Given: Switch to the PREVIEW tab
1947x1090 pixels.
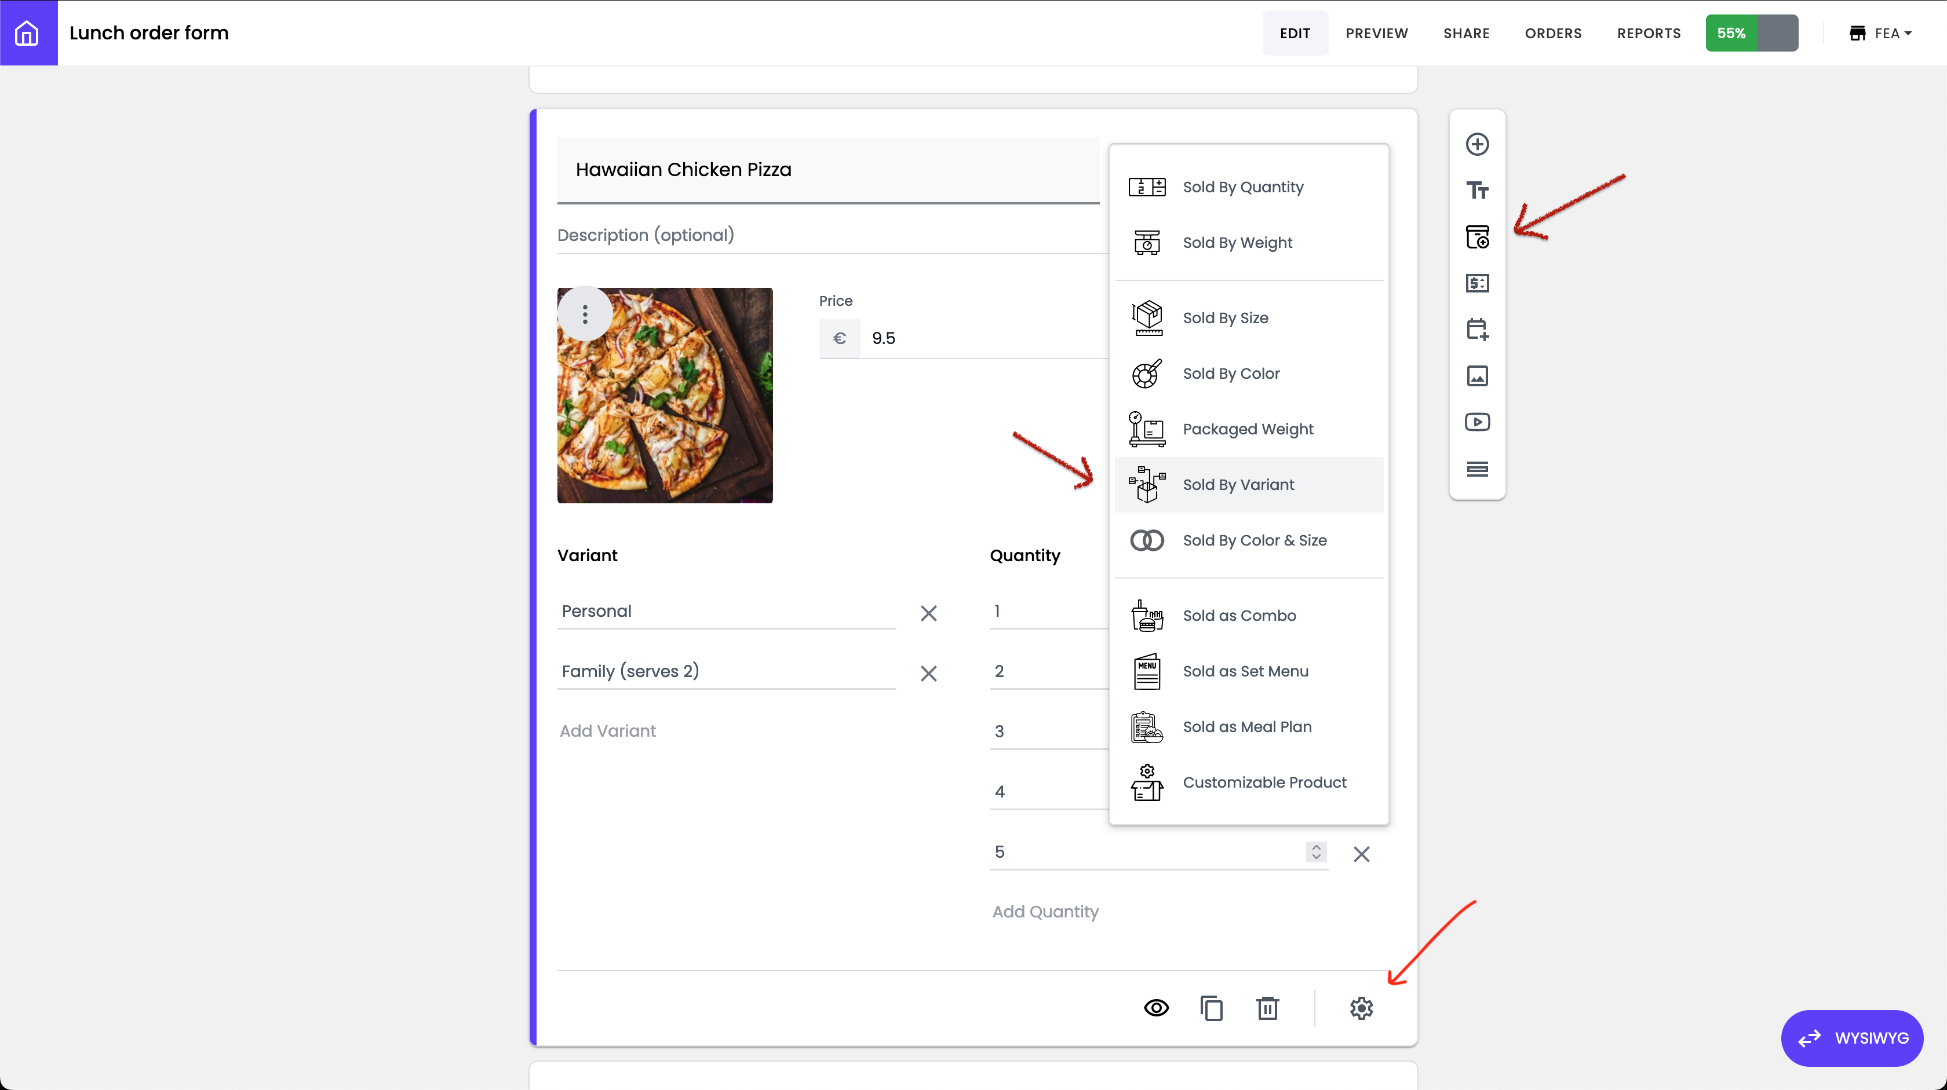Looking at the screenshot, I should click(1376, 33).
